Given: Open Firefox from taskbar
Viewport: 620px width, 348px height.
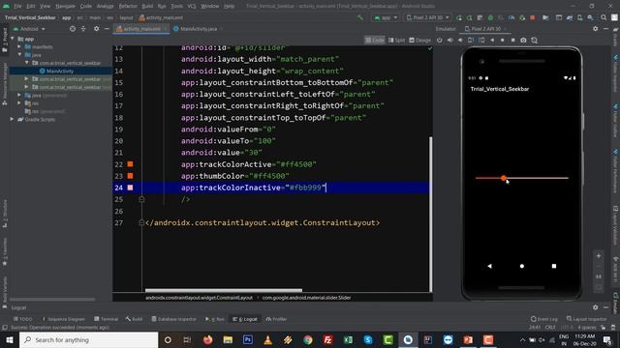Looking at the screenshot, I should point(207,339).
